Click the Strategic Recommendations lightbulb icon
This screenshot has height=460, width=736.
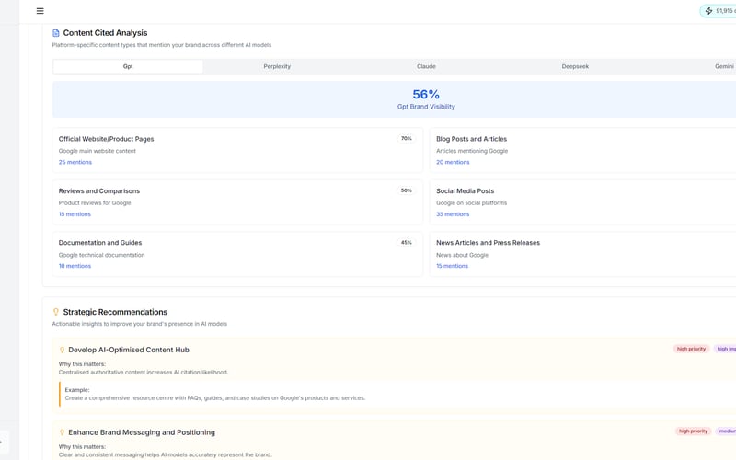coord(56,312)
